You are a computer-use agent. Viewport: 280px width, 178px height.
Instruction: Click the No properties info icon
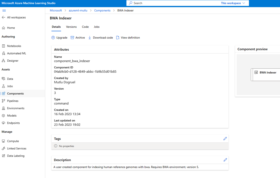(x=55, y=146)
